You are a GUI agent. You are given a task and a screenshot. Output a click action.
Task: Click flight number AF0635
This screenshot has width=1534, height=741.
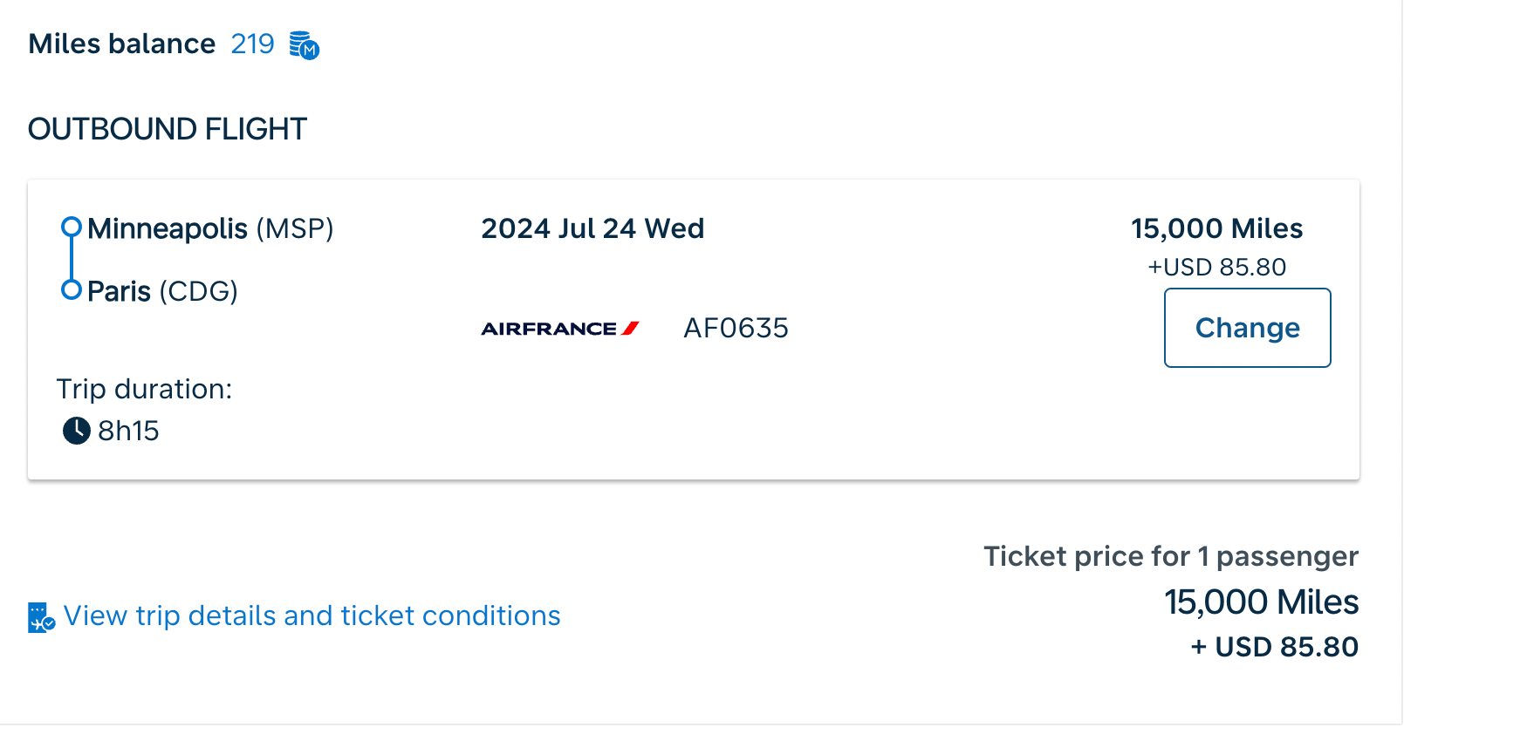736,328
